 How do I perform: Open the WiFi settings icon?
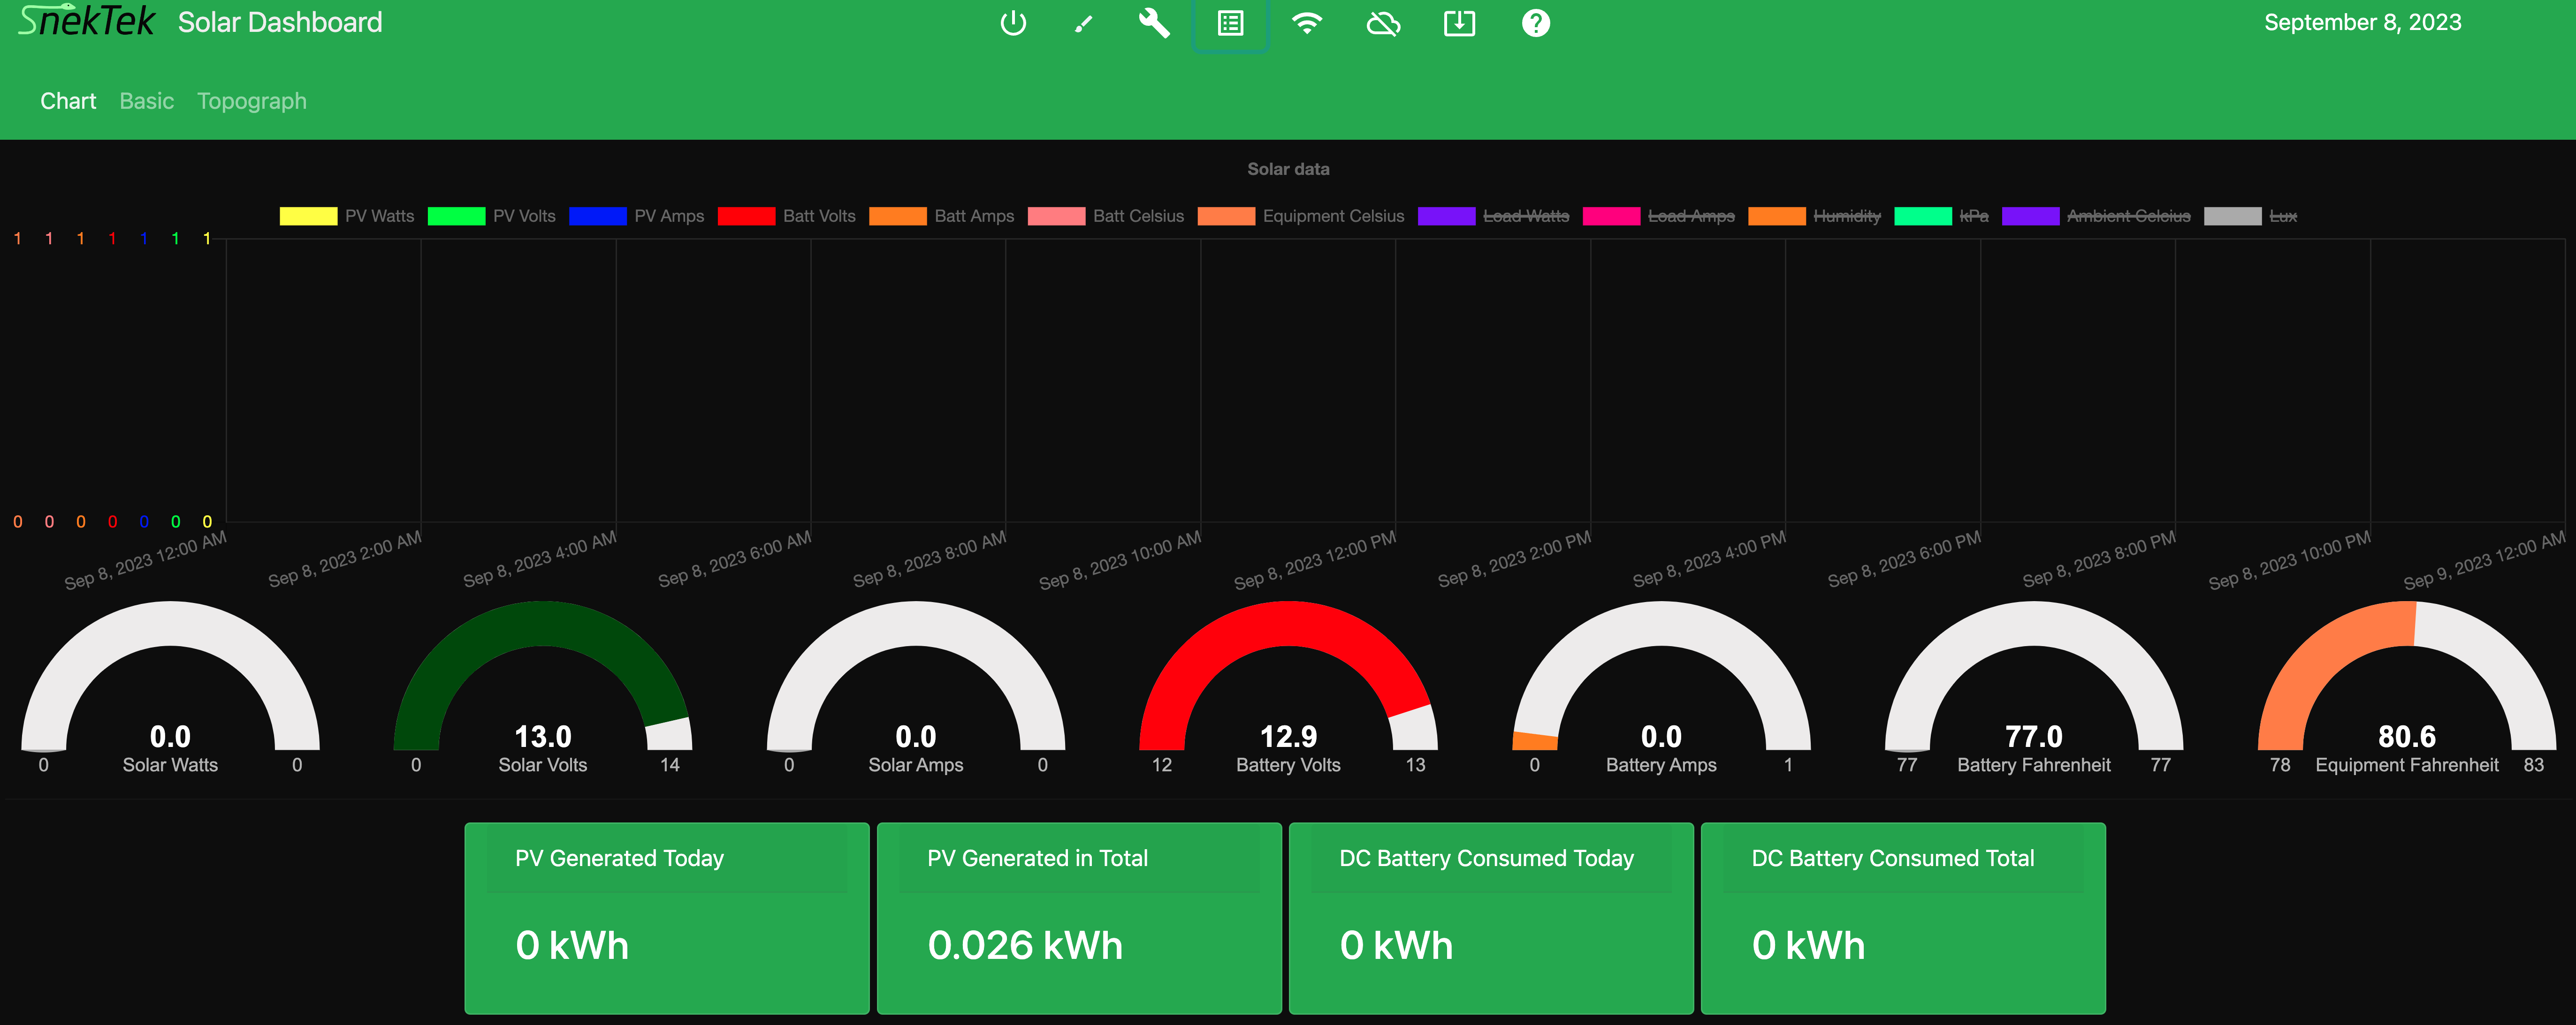pyautogui.click(x=1306, y=23)
